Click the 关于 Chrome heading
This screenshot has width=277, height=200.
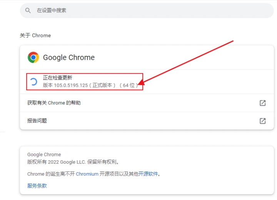[35, 35]
